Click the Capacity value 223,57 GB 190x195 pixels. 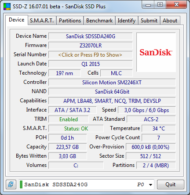click(68, 147)
